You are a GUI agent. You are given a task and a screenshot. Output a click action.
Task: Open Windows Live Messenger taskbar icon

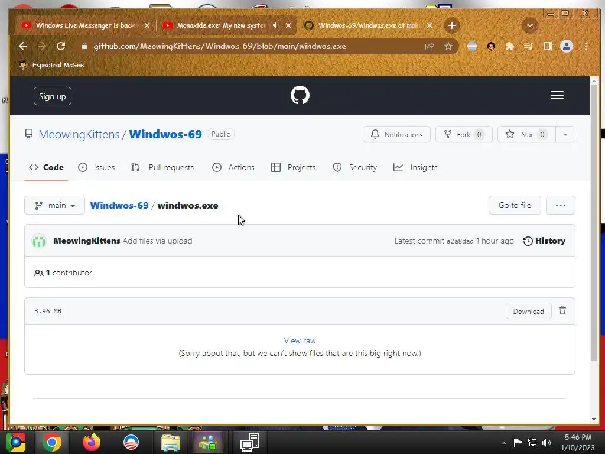click(x=209, y=442)
